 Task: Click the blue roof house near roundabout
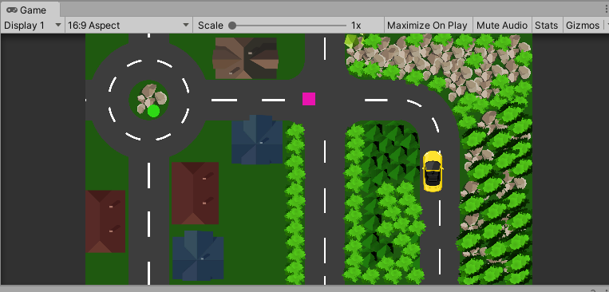pyautogui.click(x=257, y=140)
